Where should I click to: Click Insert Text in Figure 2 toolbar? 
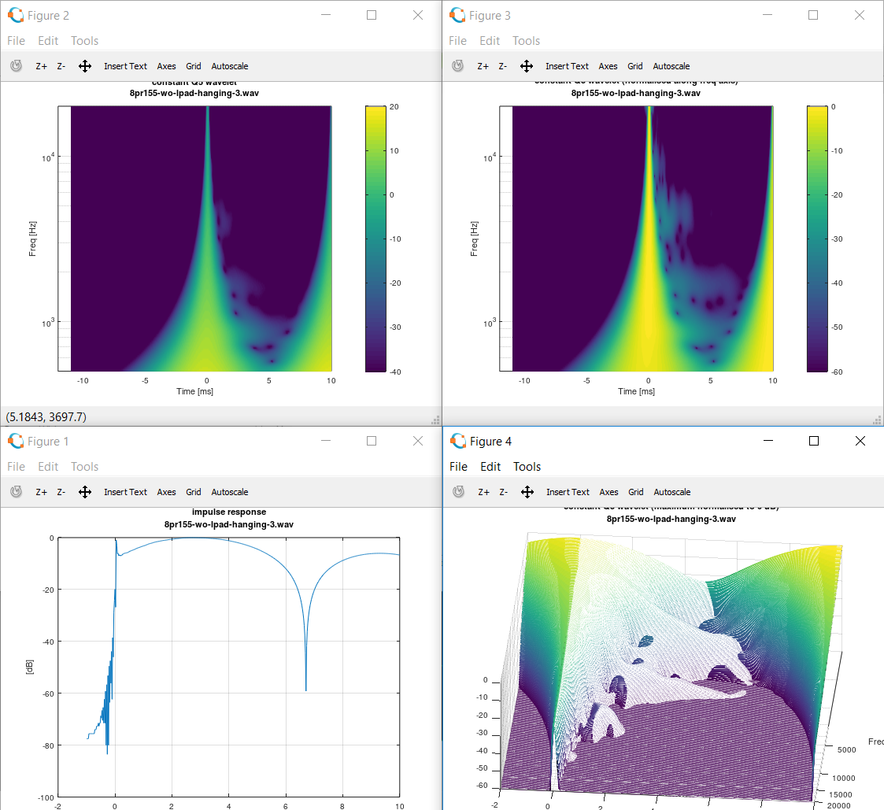coord(125,66)
